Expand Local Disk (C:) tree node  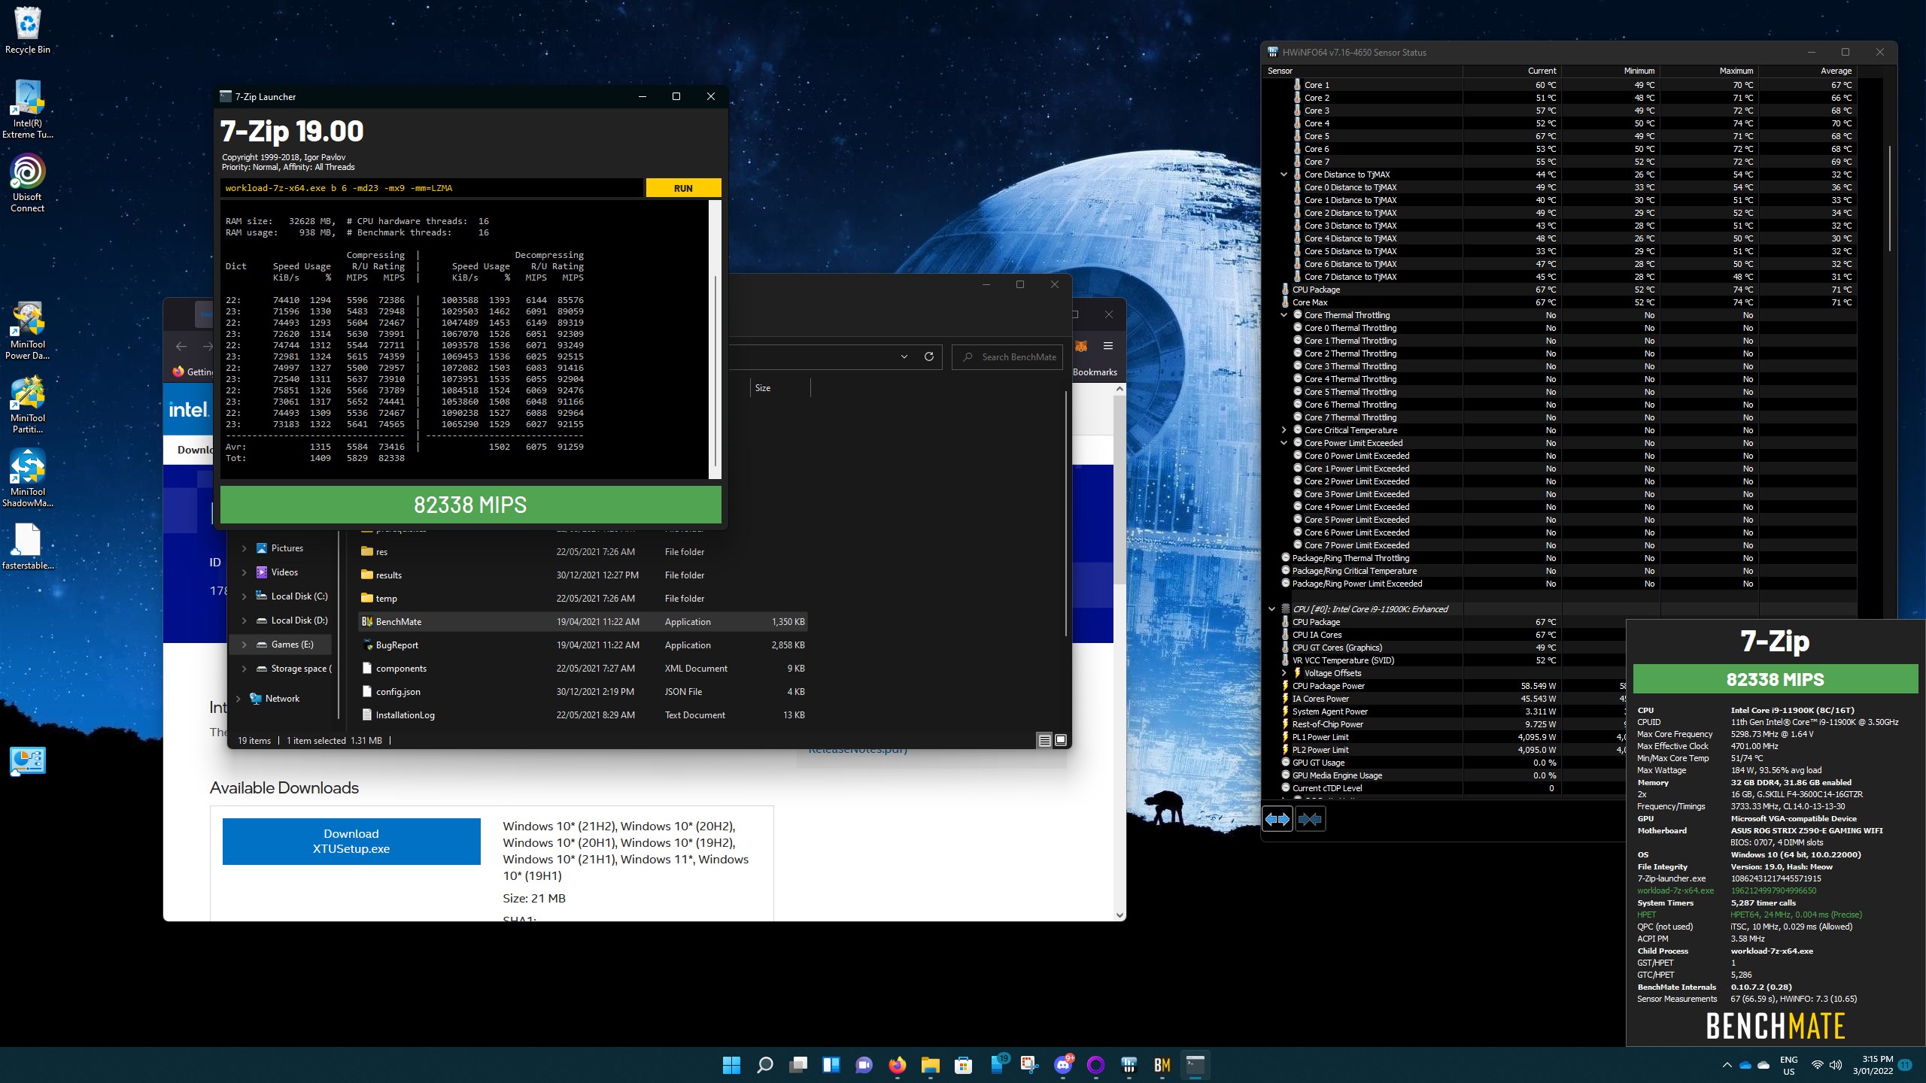tap(244, 596)
